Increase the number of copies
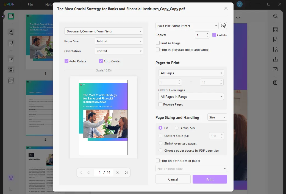The width and height of the screenshot is (286, 194). pyautogui.click(x=207, y=34)
